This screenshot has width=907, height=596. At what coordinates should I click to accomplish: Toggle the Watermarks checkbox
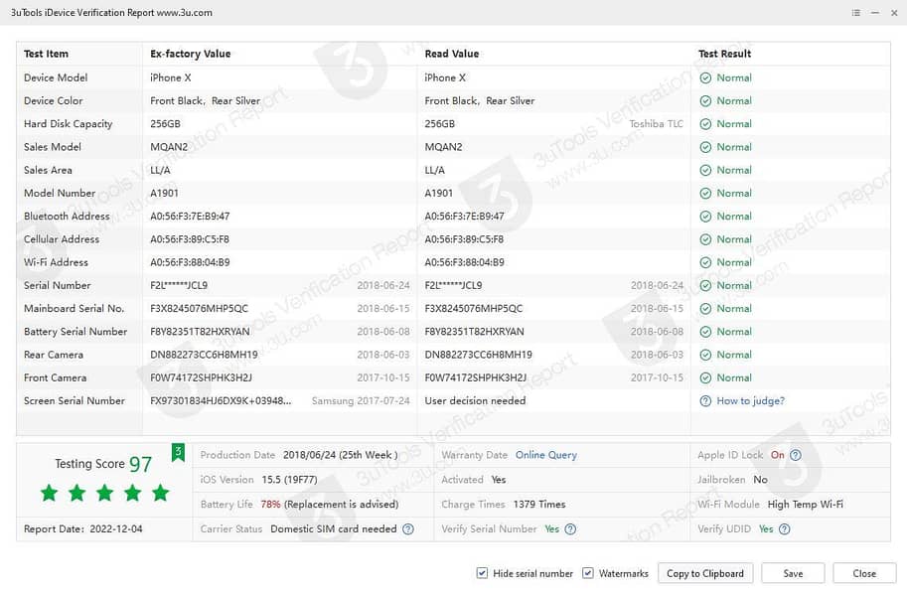point(588,573)
